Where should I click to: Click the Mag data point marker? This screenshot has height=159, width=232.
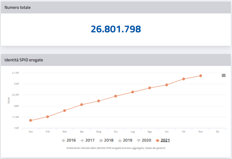(99, 101)
